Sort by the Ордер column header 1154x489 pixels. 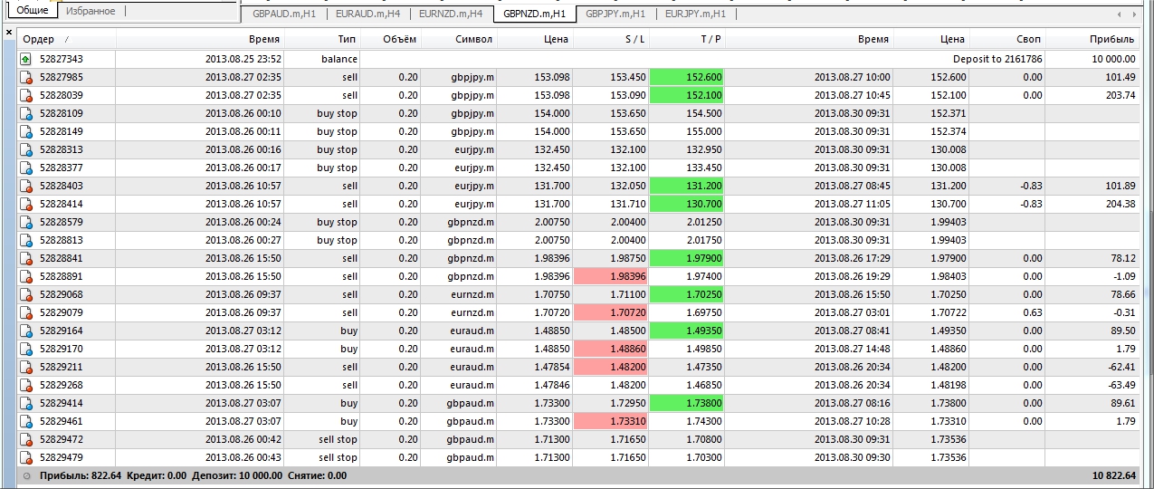[66, 39]
